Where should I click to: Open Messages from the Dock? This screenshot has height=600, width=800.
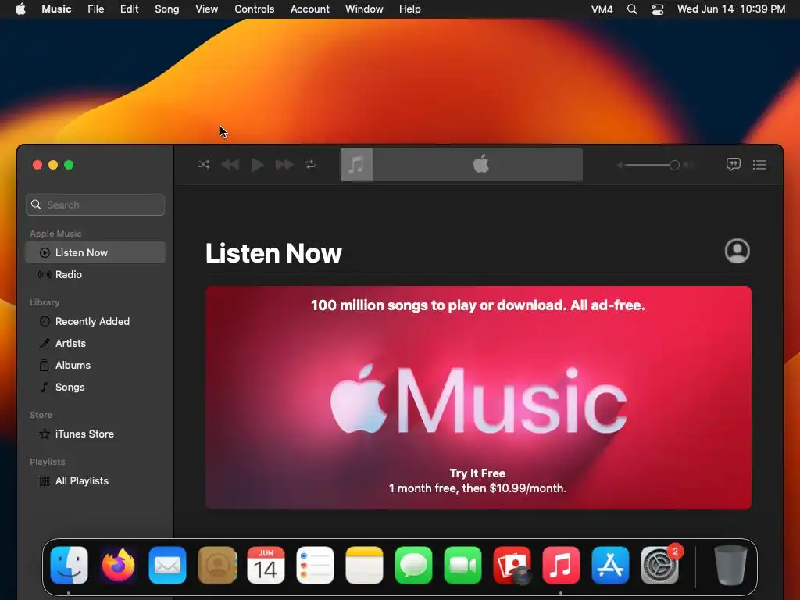click(x=413, y=566)
